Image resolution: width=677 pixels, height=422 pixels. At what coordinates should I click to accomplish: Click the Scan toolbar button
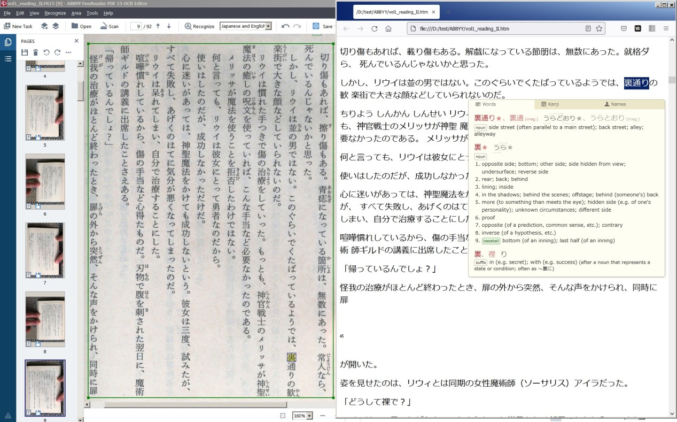pyautogui.click(x=110, y=26)
